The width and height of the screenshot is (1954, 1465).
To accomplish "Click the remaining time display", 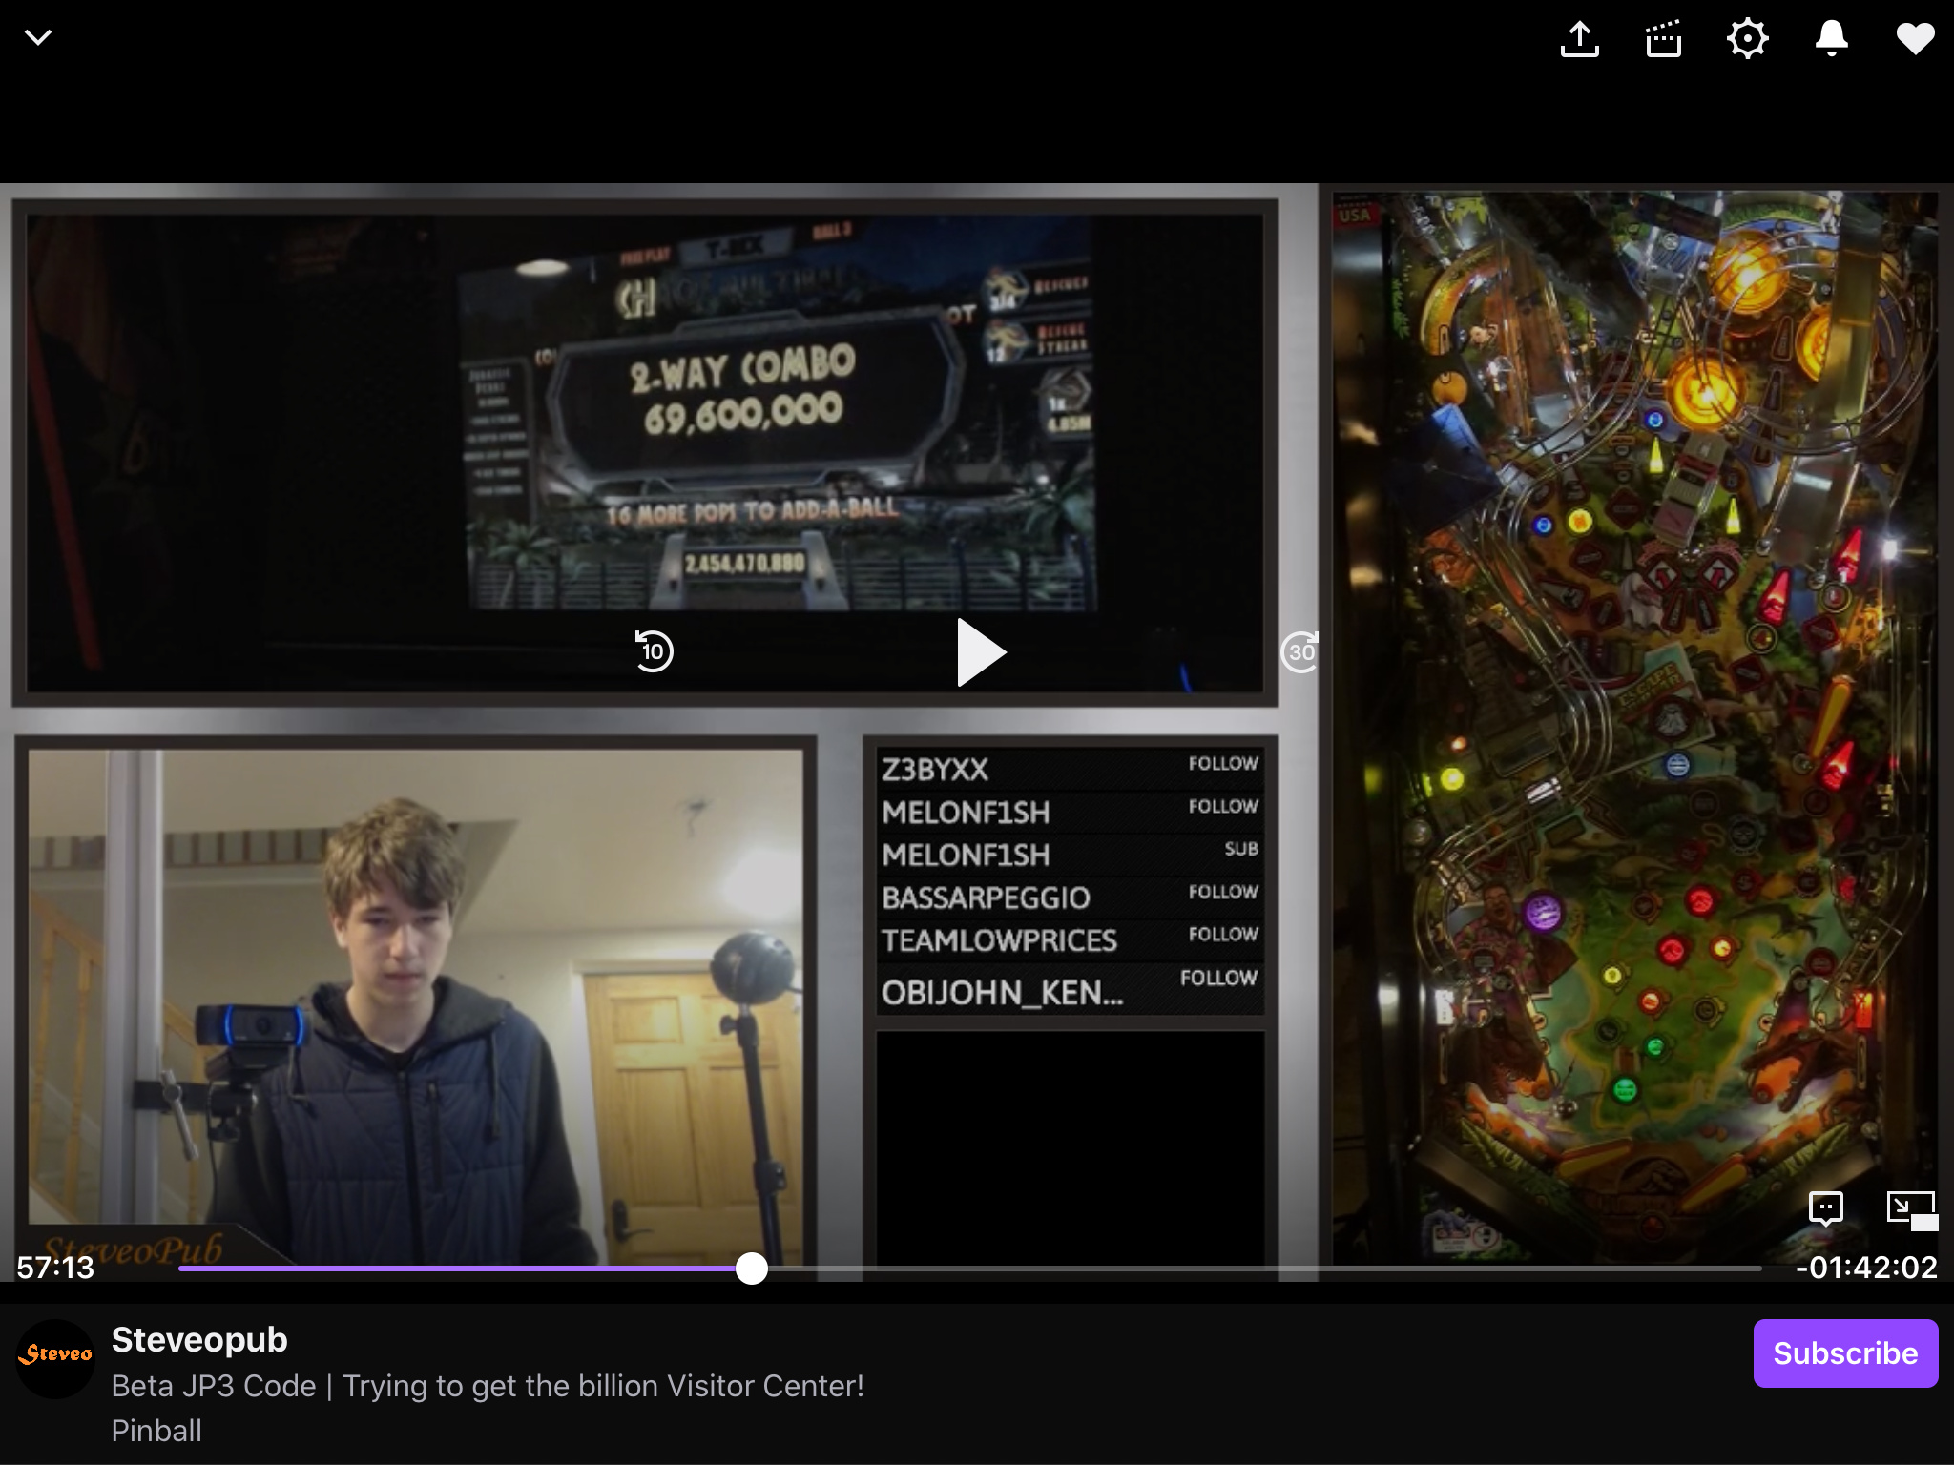I will click(x=1865, y=1268).
